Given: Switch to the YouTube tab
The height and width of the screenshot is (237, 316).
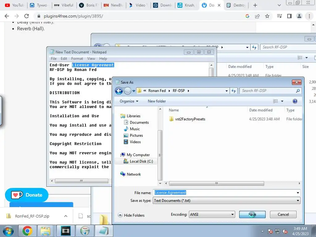Looking at the screenshot, I should [x=15, y=5].
